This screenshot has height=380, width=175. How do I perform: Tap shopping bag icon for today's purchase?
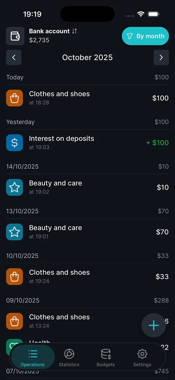(x=15, y=98)
